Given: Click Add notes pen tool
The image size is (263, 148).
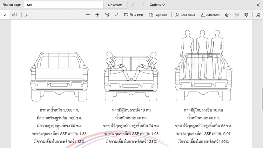Looking at the screenshot, I should [x=210, y=15].
